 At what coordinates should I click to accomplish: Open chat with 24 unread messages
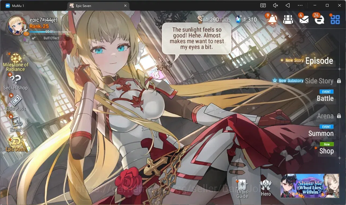tap(319, 19)
